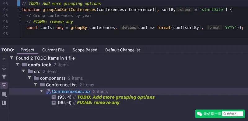248x121 pixels.
Task: Click the Next TODO down arrow icon
Action: click(4, 68)
